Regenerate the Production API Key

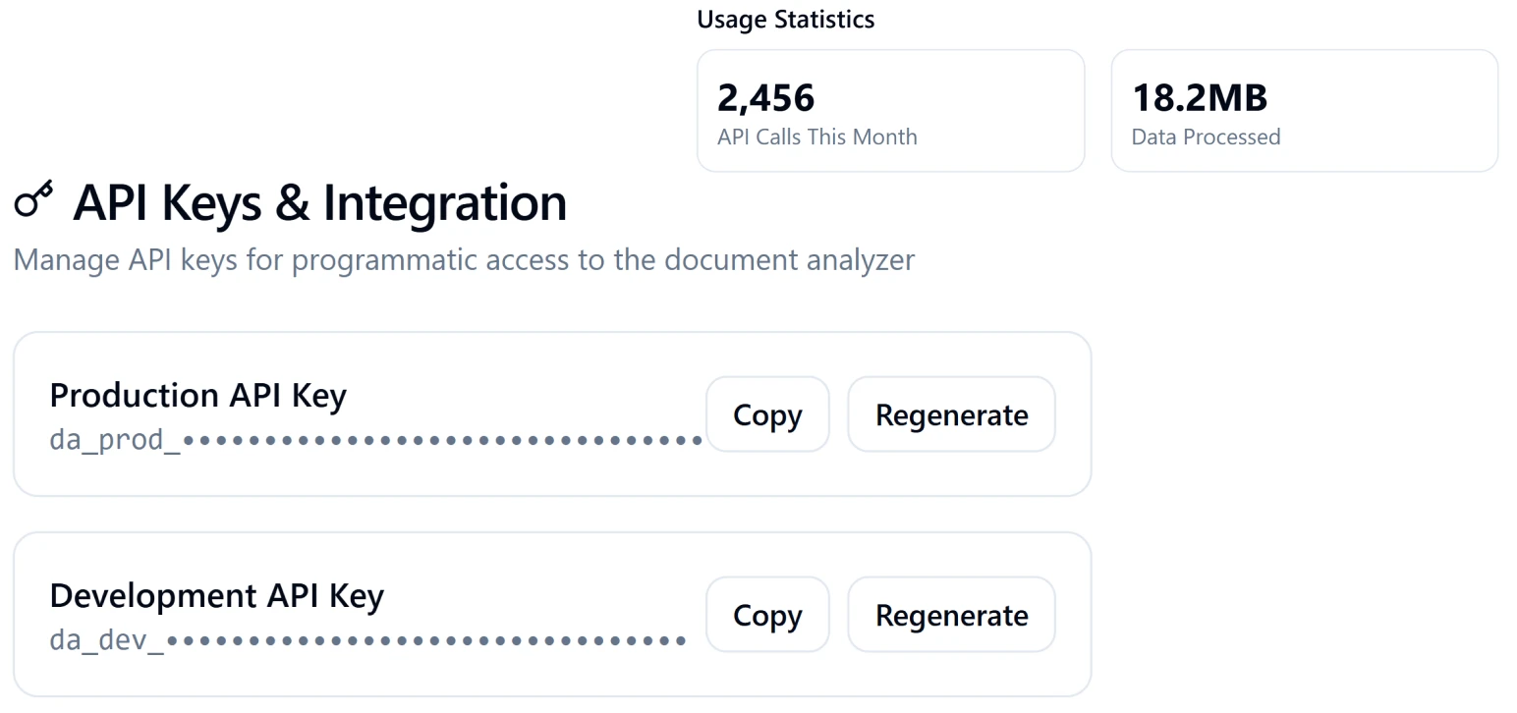tap(950, 414)
